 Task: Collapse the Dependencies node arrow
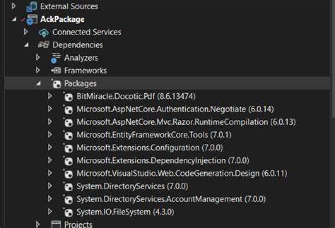[26, 45]
